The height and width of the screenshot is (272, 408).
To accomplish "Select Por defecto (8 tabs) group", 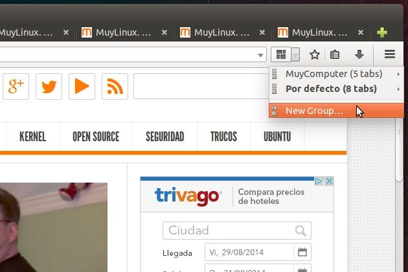I will 331,88.
